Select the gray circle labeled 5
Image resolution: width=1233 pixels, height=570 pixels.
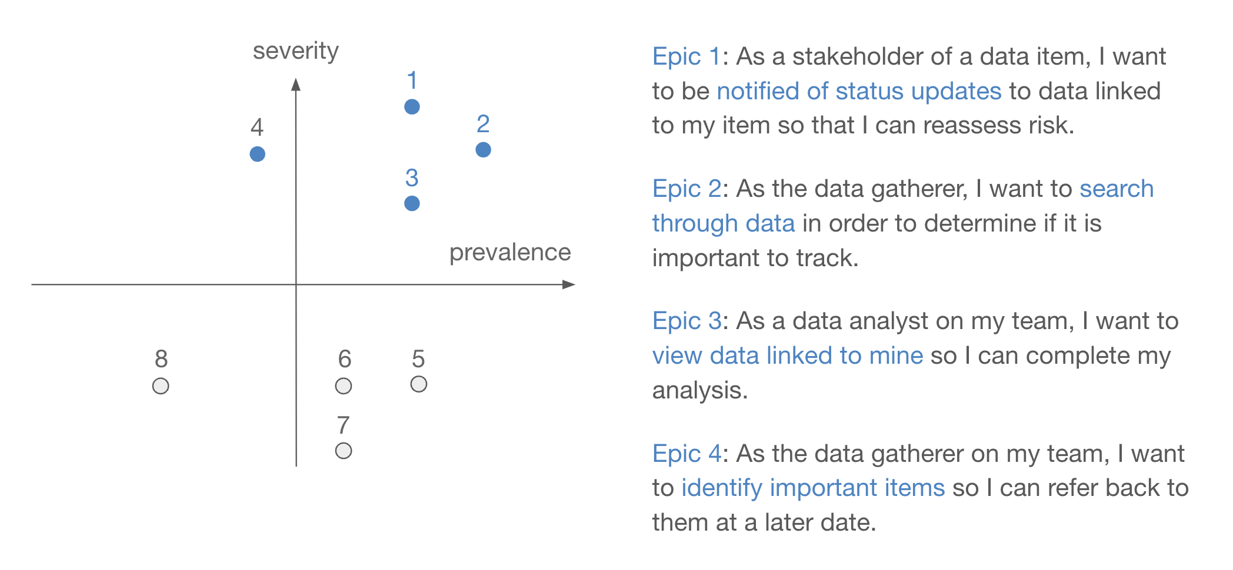(x=418, y=384)
